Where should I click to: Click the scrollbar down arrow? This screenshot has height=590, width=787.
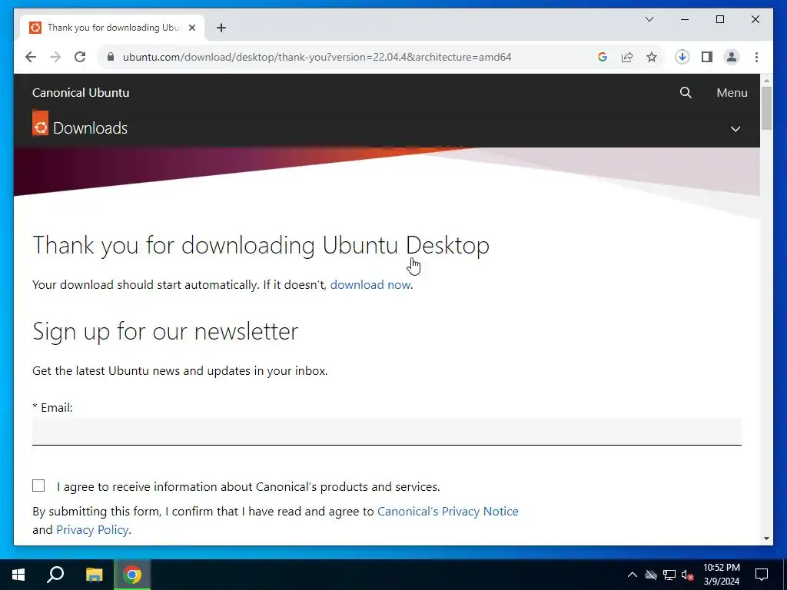pos(766,539)
